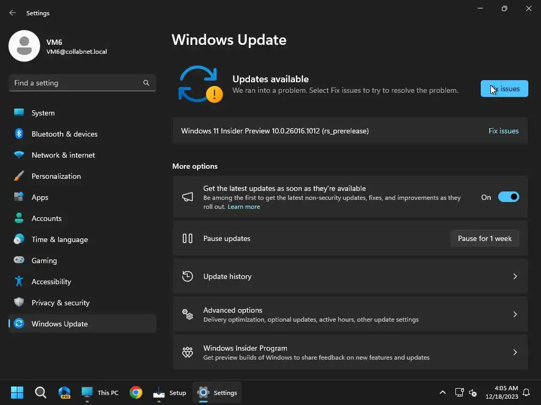The width and height of the screenshot is (541, 405).
Task: Select Time & language category
Action: pyautogui.click(x=82, y=239)
